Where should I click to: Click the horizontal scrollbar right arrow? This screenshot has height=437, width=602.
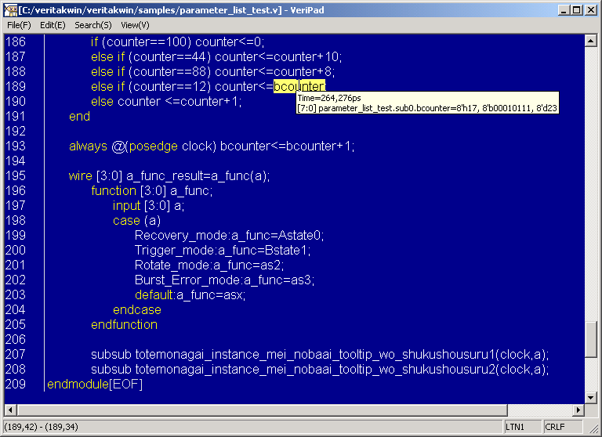click(x=579, y=410)
